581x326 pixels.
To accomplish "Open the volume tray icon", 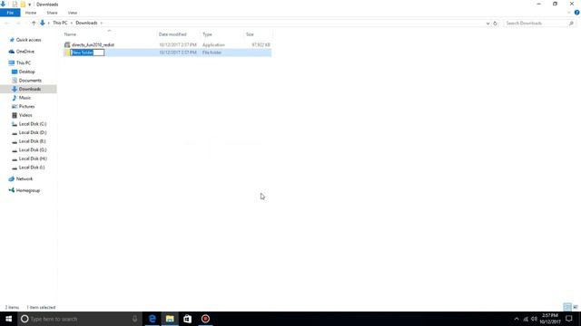I will pyautogui.click(x=534, y=319).
